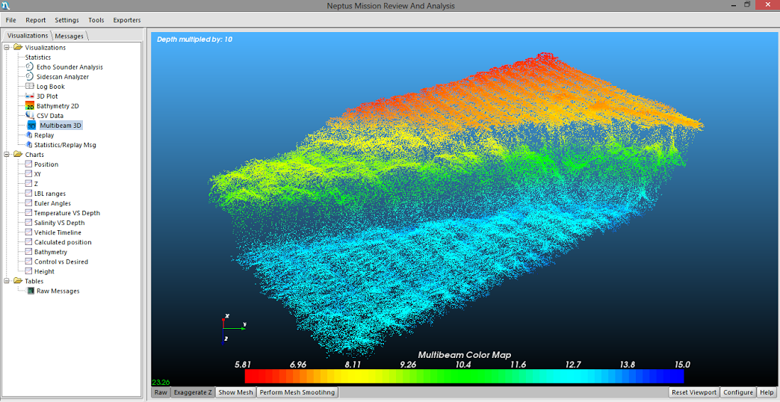780x402 pixels.
Task: Click the Echo Sounder Analysis icon
Action: pos(29,67)
